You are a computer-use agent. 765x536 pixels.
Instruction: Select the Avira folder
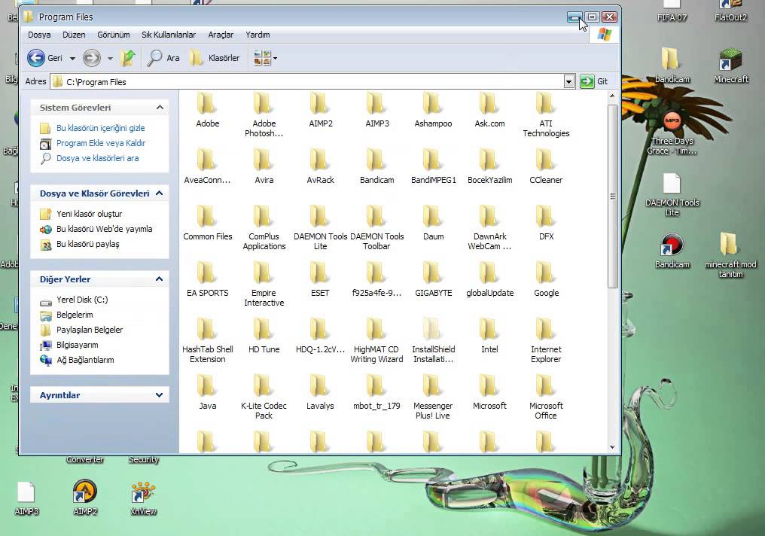(264, 167)
